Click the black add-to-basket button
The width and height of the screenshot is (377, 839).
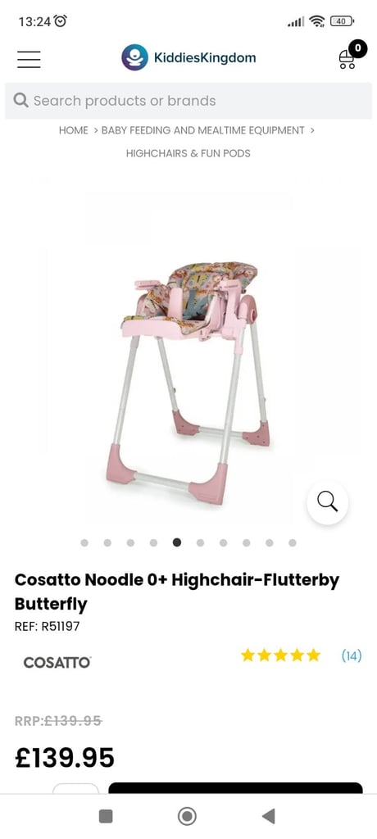[x=236, y=787]
